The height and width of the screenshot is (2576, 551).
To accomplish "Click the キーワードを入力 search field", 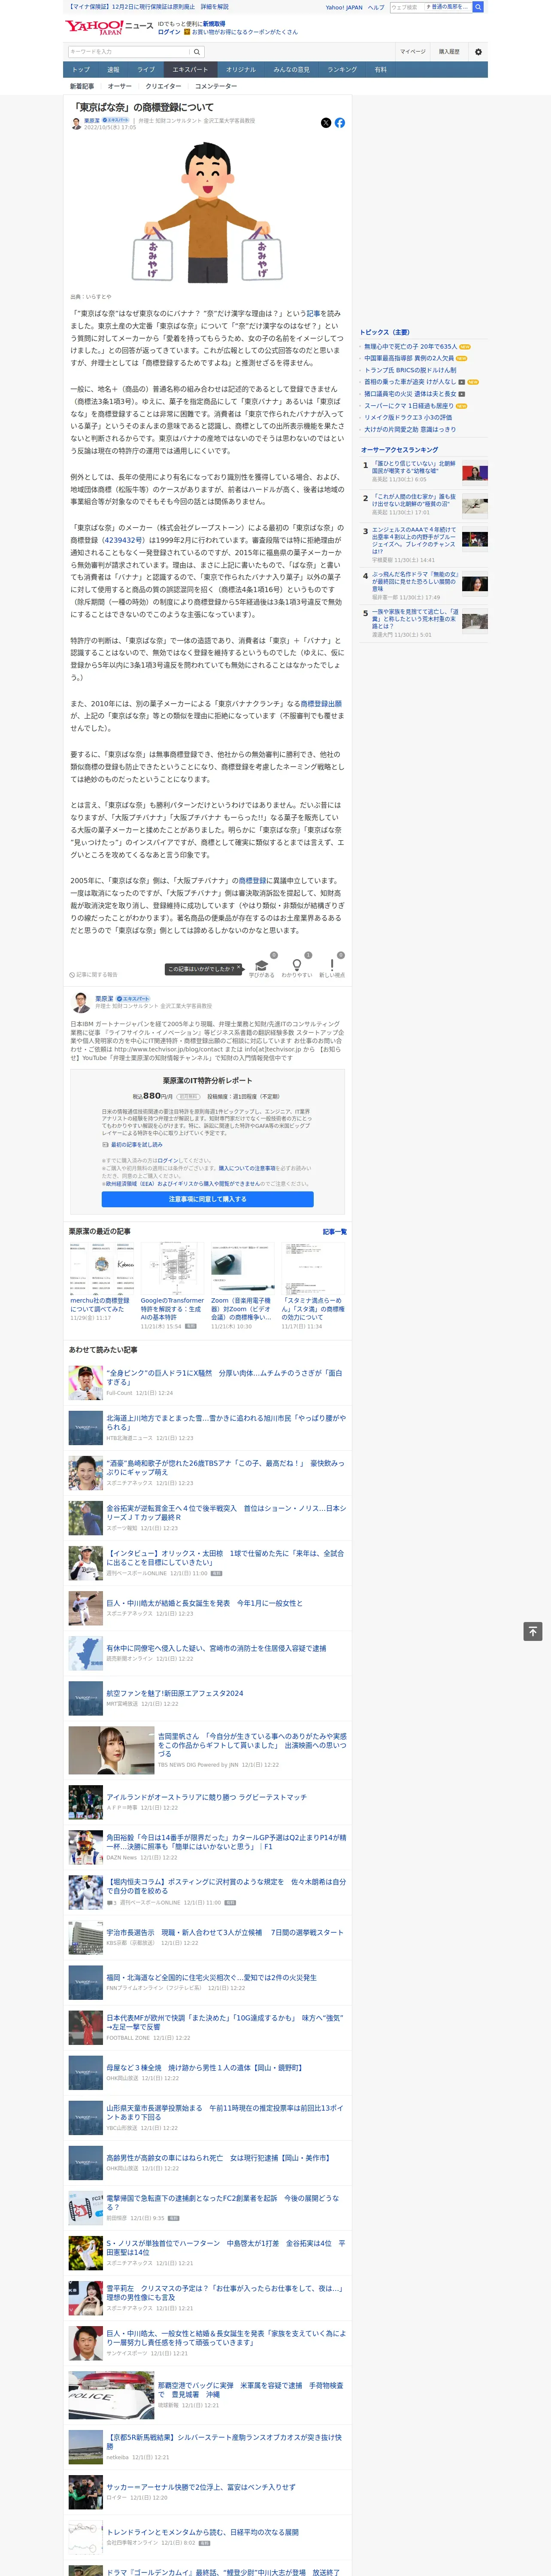I will tap(129, 52).
